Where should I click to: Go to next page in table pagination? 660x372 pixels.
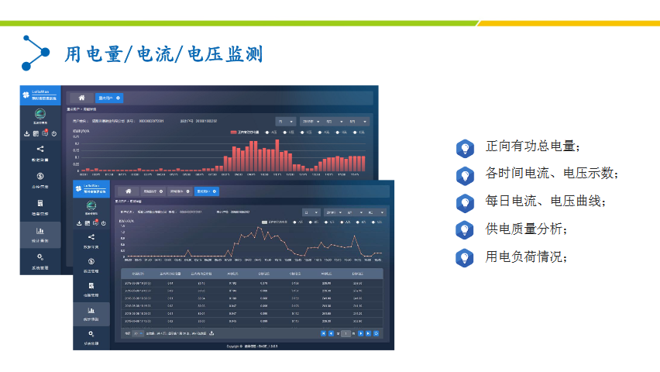(359, 333)
